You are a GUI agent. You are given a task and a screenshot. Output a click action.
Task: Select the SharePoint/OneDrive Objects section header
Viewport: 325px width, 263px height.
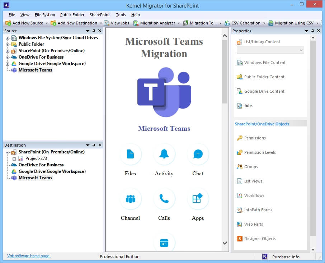[x=270, y=124]
